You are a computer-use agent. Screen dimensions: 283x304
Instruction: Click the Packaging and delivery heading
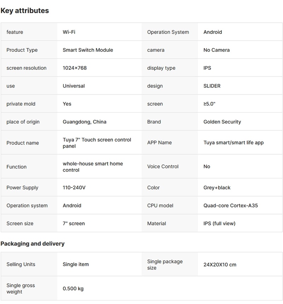[33, 243]
